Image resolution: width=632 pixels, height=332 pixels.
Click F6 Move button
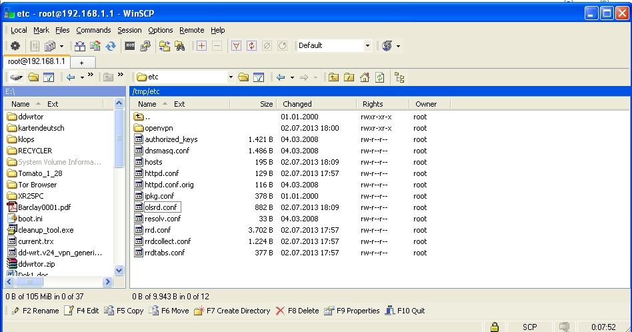(x=169, y=311)
